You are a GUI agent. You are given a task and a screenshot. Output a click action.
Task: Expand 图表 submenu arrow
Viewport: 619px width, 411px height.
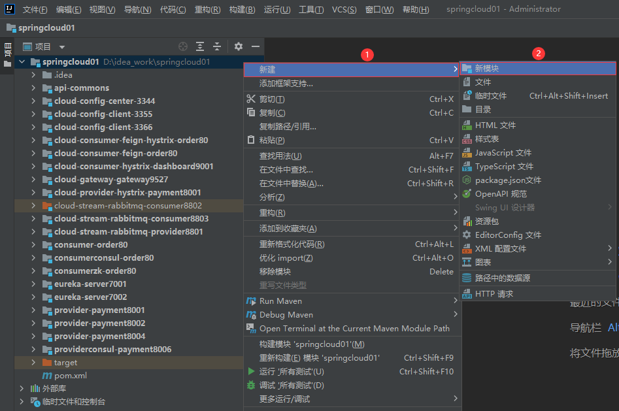pyautogui.click(x=610, y=262)
